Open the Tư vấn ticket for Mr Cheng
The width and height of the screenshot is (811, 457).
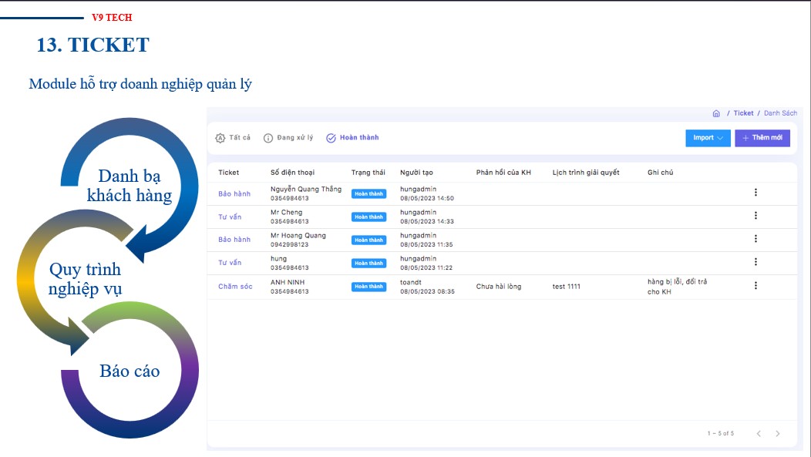click(x=230, y=217)
